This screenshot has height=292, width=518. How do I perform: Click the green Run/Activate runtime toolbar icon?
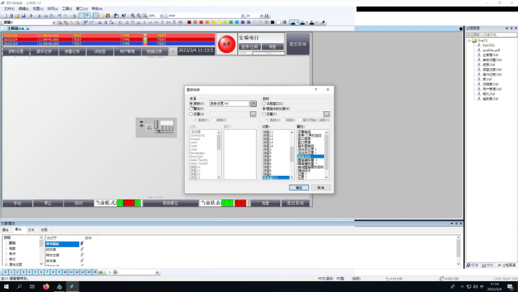tap(30, 16)
